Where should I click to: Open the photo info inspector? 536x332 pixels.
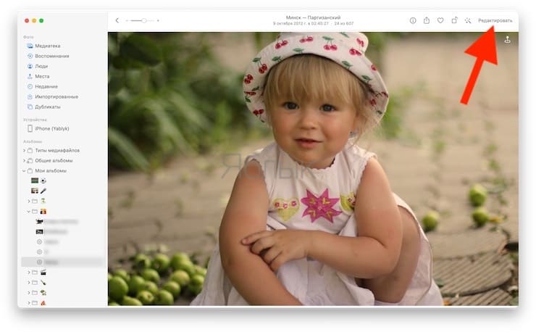click(x=413, y=20)
